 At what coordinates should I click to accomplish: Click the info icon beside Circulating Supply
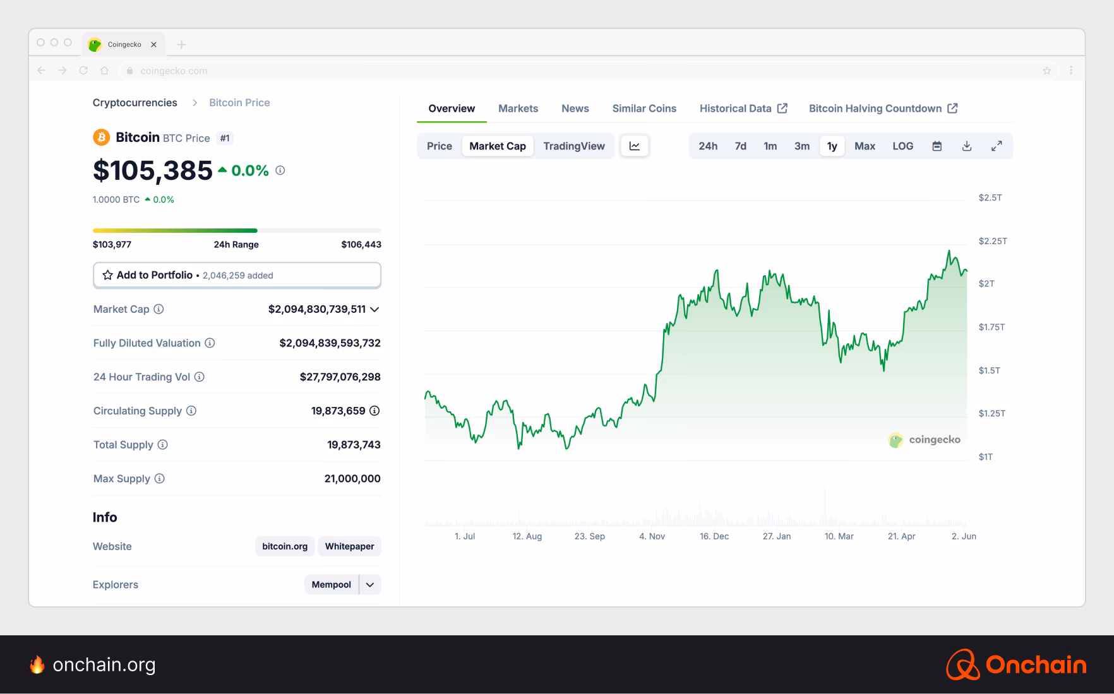[190, 411]
